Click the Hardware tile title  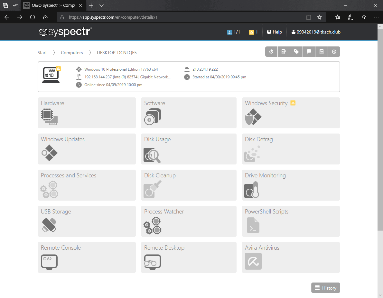[x=52, y=103]
